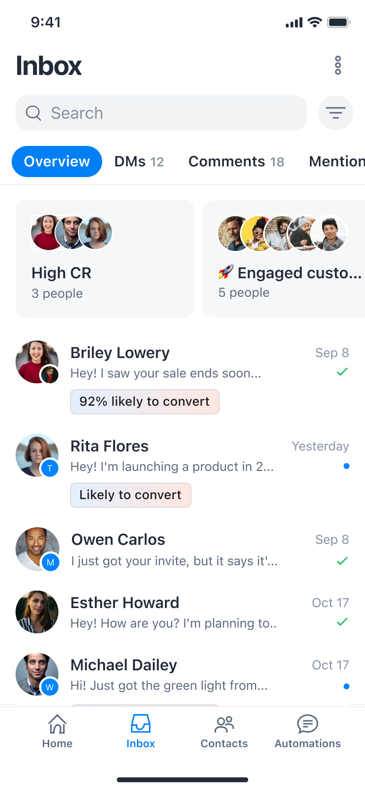Select the Overview tab
Screen dimensions: 365x790
[57, 162]
